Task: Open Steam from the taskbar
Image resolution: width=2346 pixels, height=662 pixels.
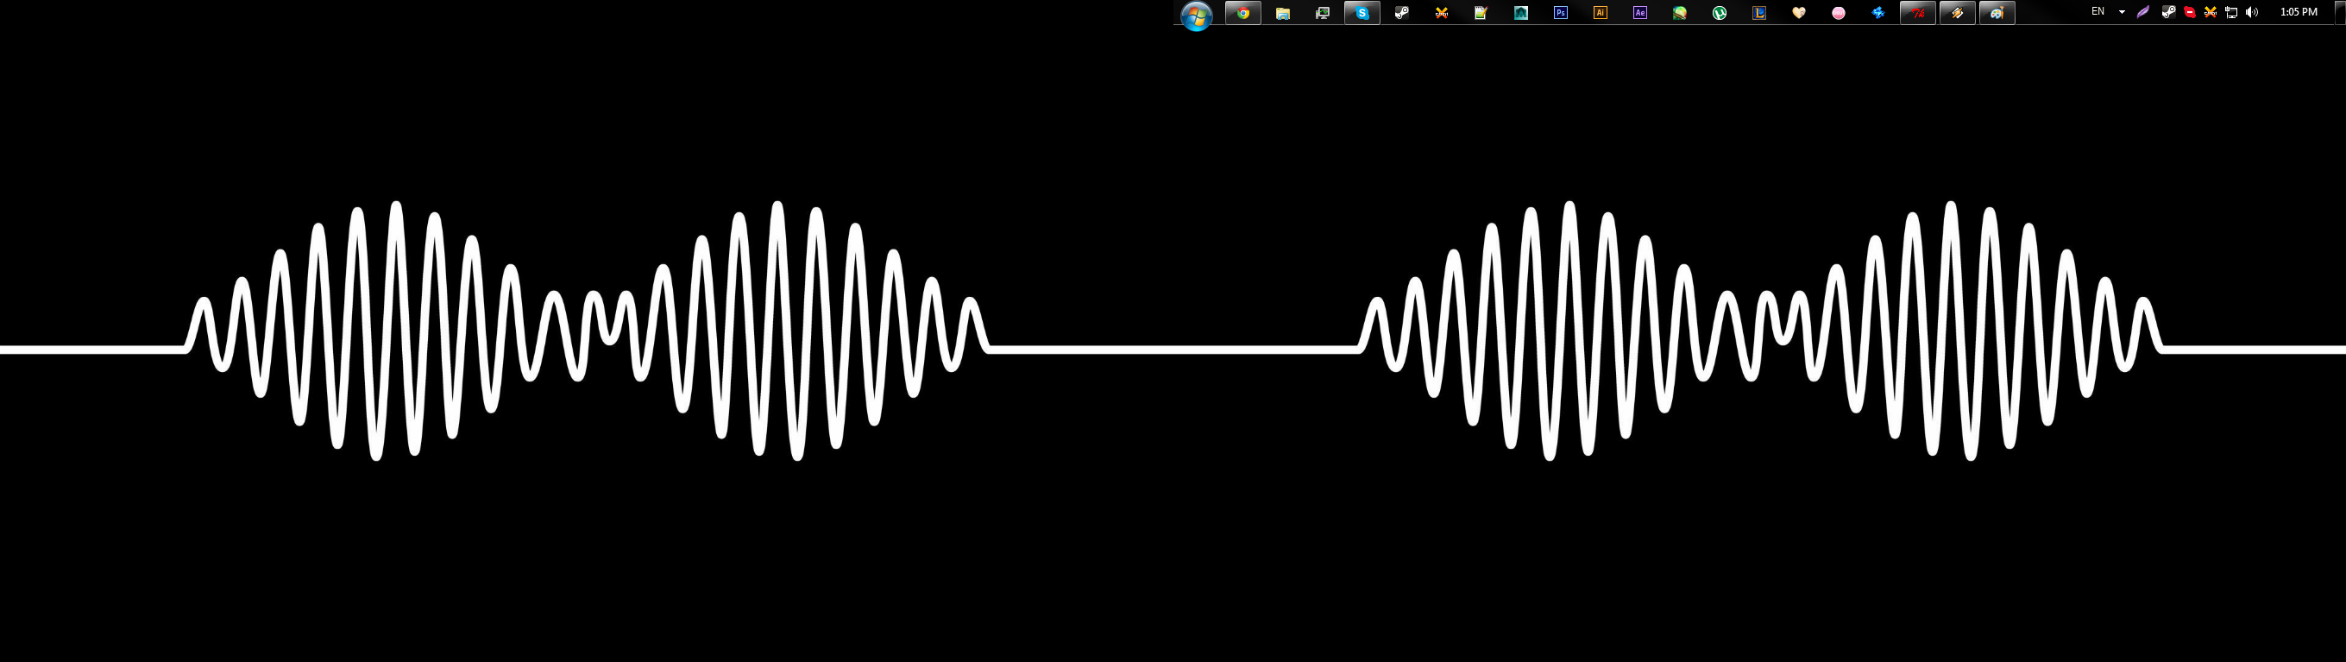Action: point(1401,13)
